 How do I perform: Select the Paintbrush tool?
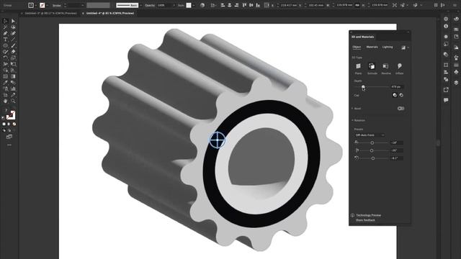coord(13,45)
